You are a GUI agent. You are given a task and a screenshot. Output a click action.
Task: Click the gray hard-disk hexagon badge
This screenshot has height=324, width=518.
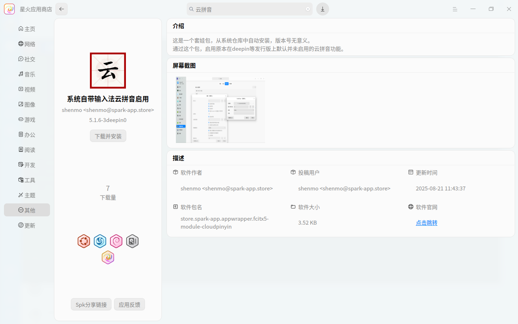pyautogui.click(x=132, y=241)
